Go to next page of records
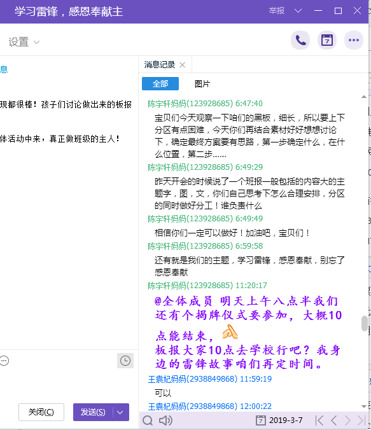Viewport: 371px width, 430px height. coord(347,420)
